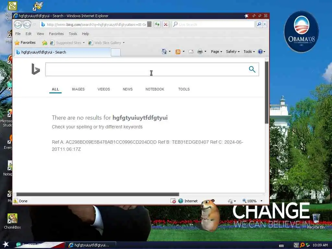Screen dimensions: 332x249
Task: Click the taskbar clock showing 10:09 AM
Action: tap(320, 245)
